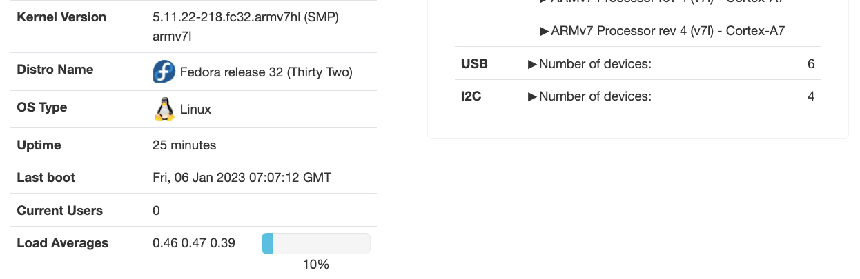Click the USB device count 6
The height and width of the screenshot is (279, 860).
point(811,64)
